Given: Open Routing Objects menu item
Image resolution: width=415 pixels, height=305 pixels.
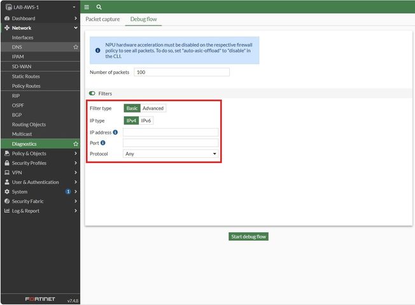Looking at the screenshot, I should (x=40, y=124).
